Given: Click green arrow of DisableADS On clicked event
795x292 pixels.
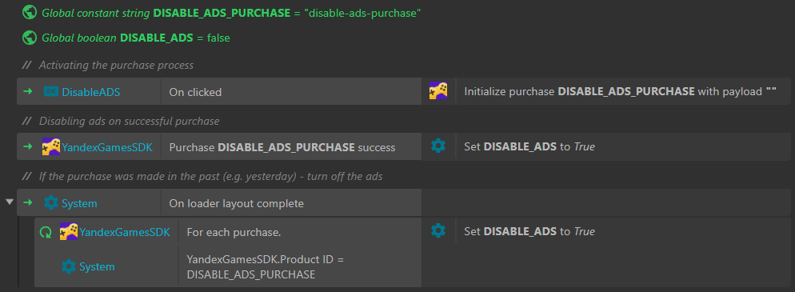Looking at the screenshot, I should 28,92.
